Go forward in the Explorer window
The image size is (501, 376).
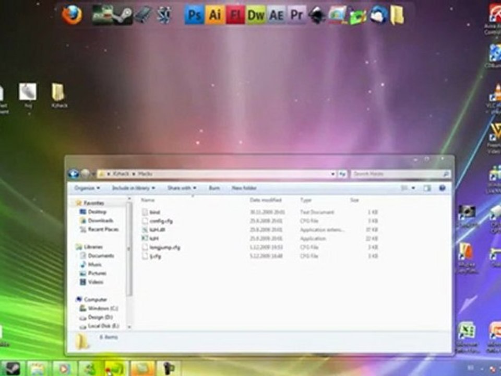(85, 173)
